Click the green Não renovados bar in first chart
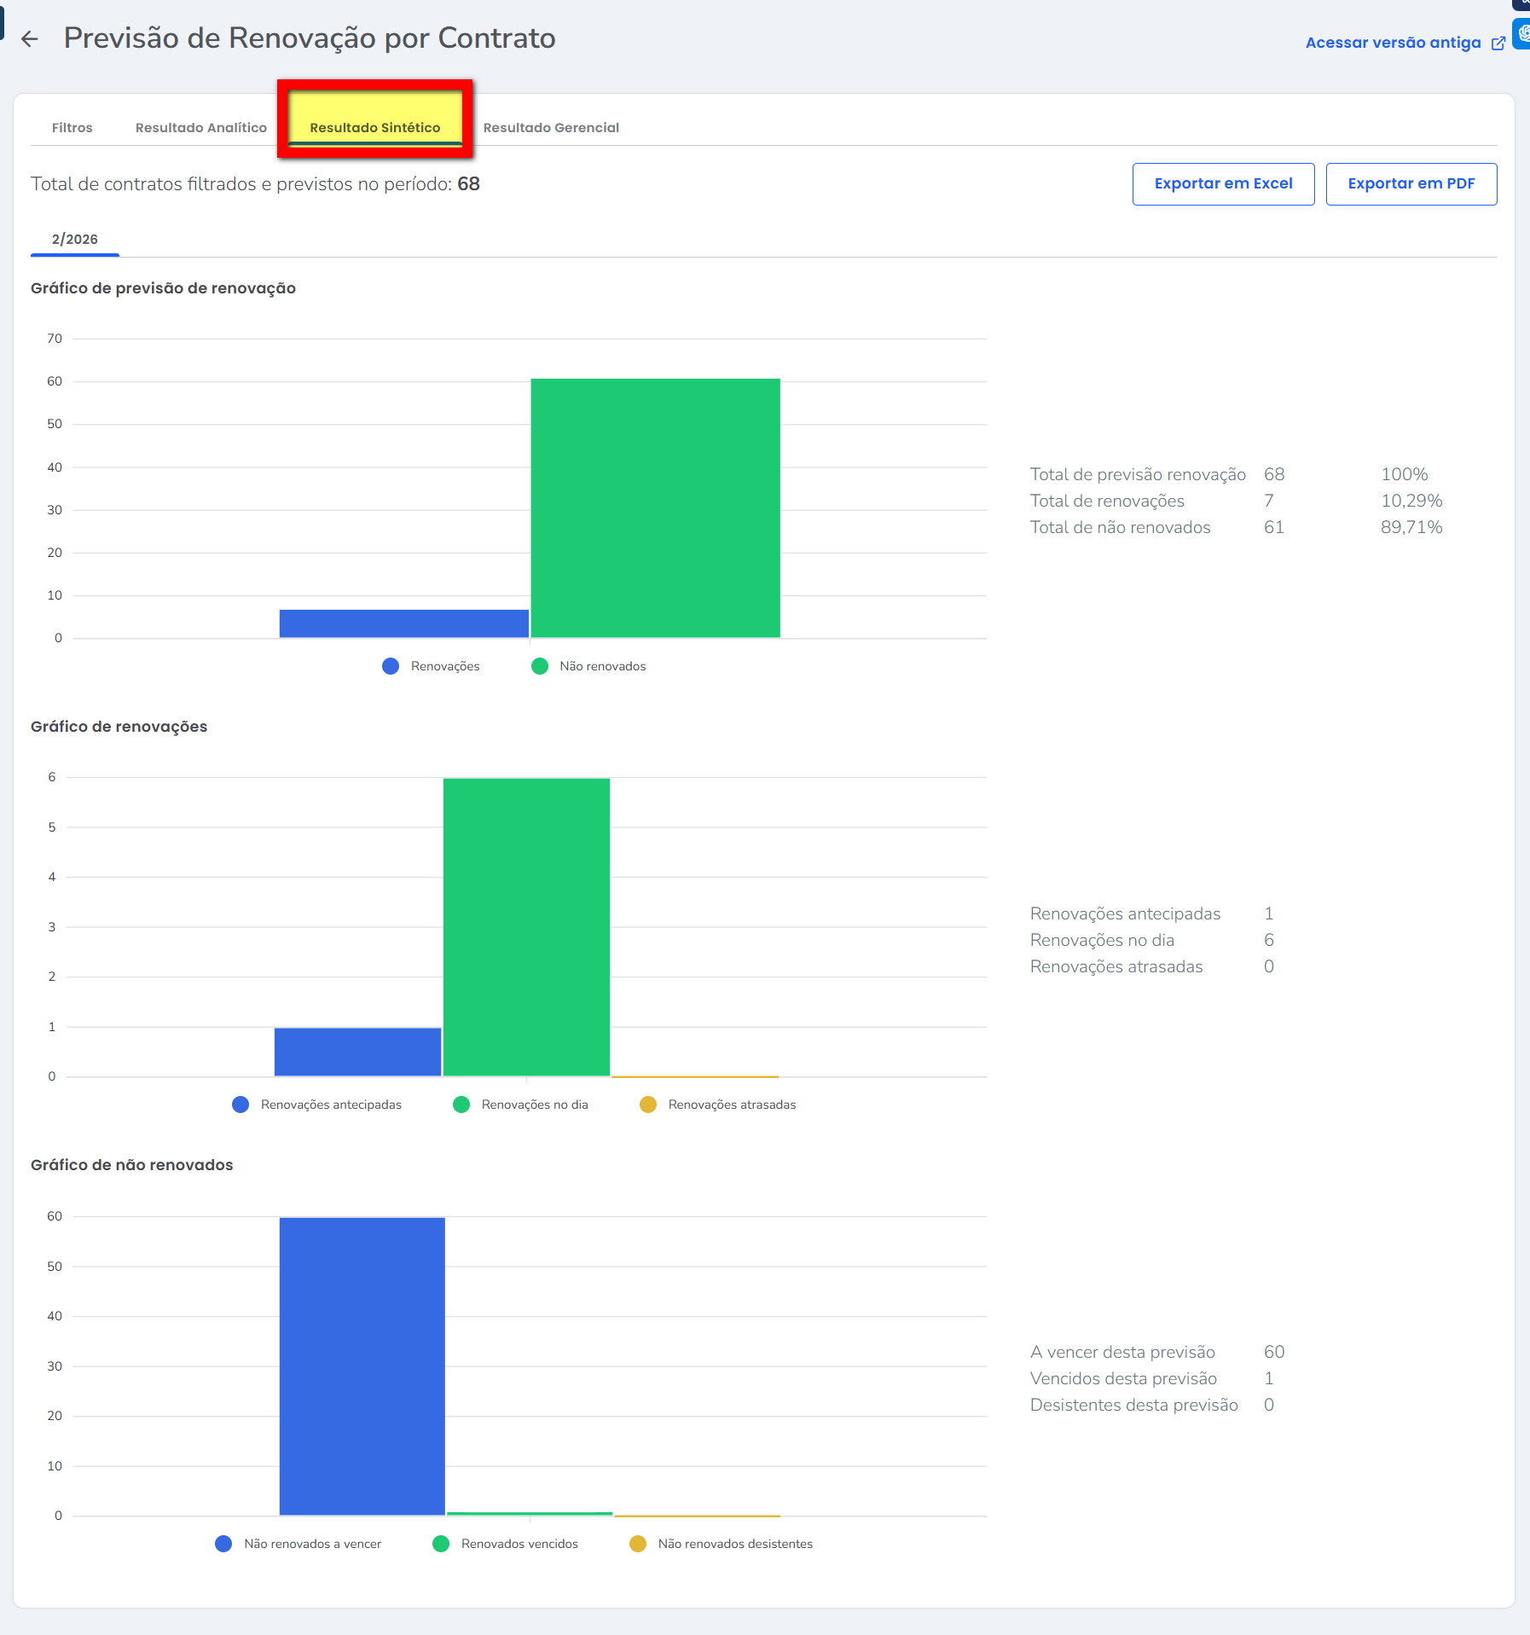 (655, 508)
